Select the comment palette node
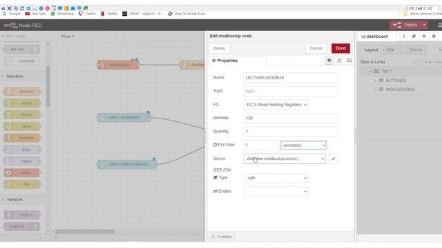442x248 pixels. pos(22,61)
